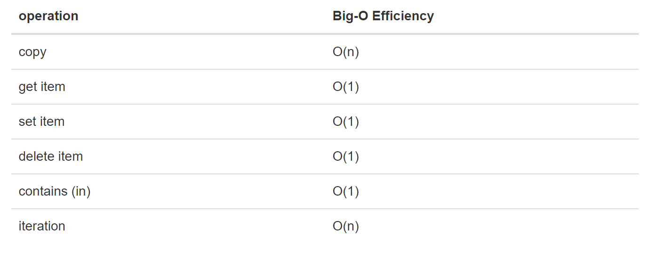Click the thick divider below the header row
This screenshot has width=656, height=254.
coord(325,34)
